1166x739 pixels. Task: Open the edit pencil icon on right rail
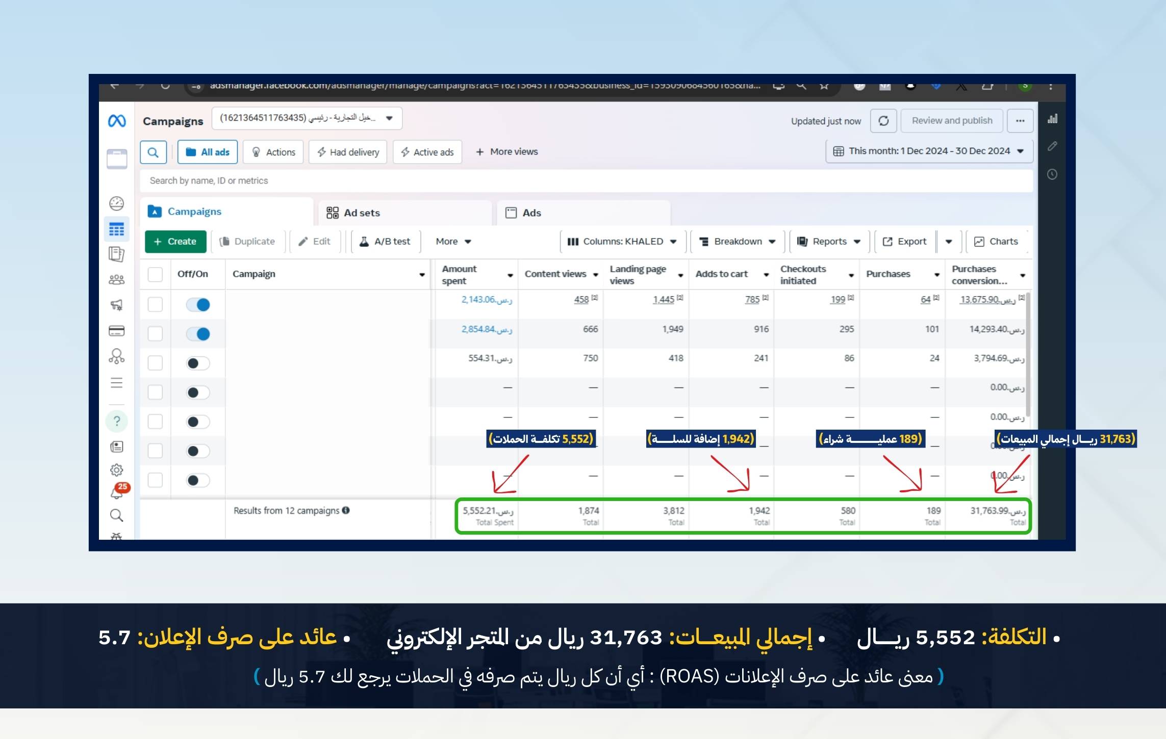[1052, 146]
